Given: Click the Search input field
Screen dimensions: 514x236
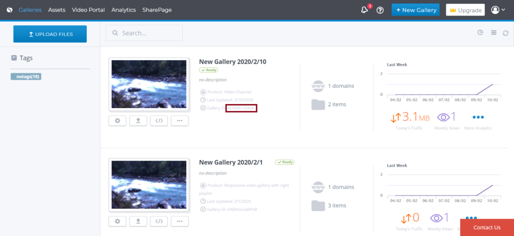Looking at the screenshot, I should [144, 33].
